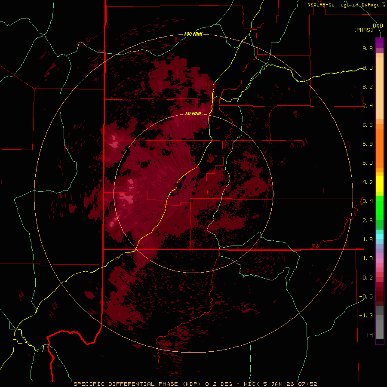This screenshot has width=387, height=387.
Task: Click the 5.0 scale value
Action: (x=368, y=163)
